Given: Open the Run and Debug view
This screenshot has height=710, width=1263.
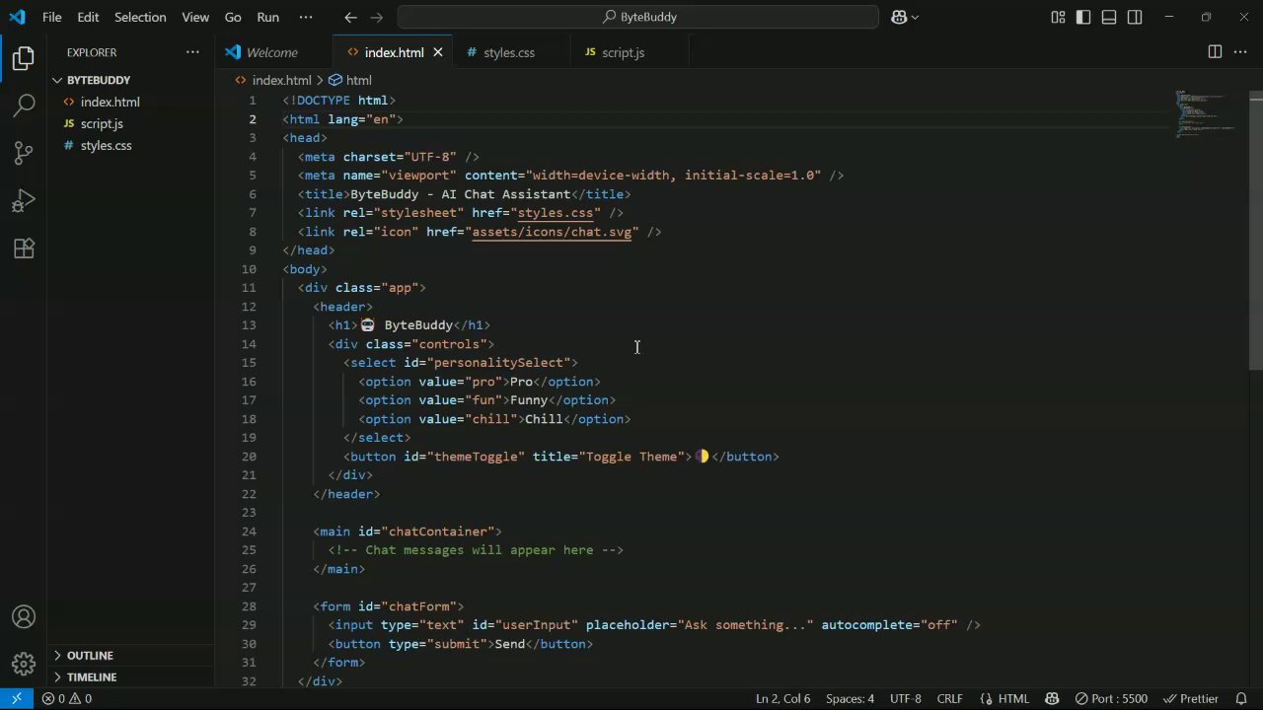Looking at the screenshot, I should point(24,201).
